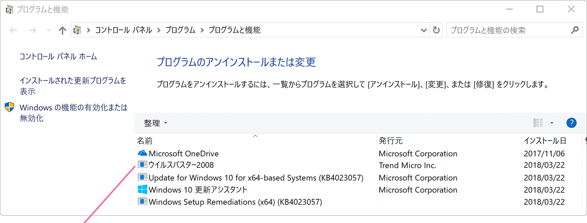Select プログラム in the breadcrumb path
This screenshot has height=223, width=587.
[180, 30]
